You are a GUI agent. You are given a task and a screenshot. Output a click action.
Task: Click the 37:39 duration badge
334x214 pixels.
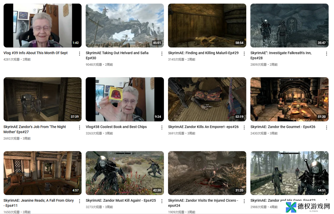click(75, 116)
